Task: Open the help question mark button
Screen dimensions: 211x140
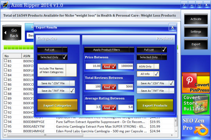Action: [184, 5]
